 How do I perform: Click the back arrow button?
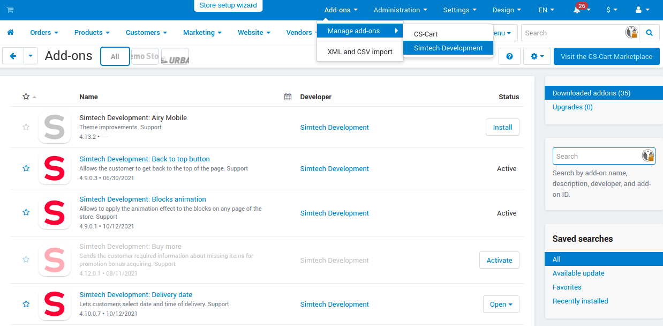(x=13, y=56)
